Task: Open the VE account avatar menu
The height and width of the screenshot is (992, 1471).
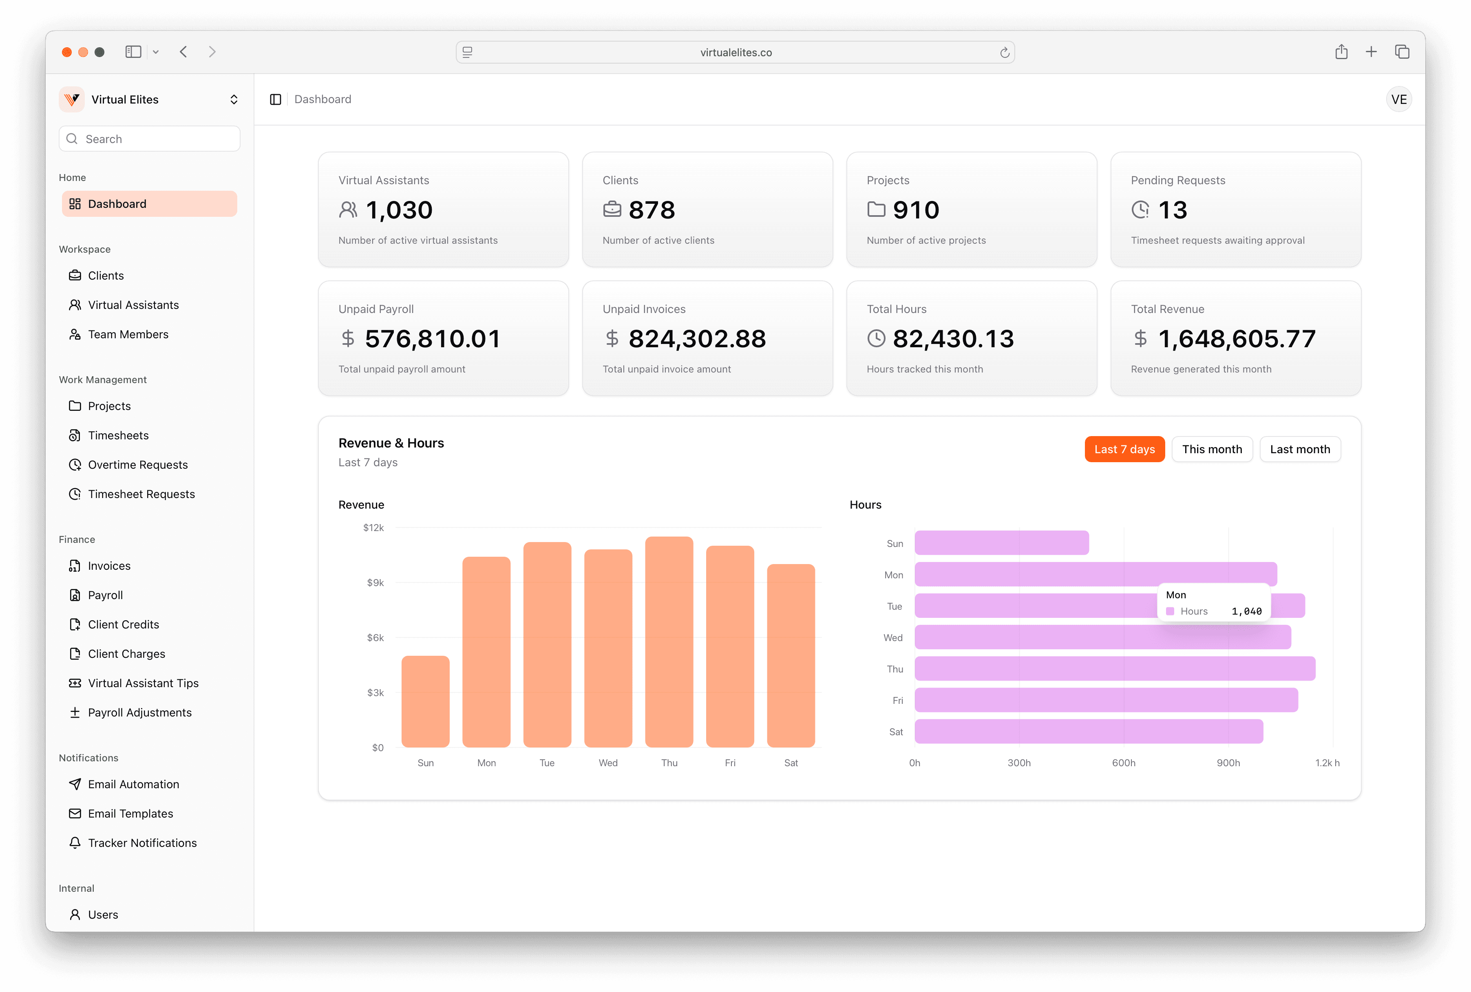Action: tap(1399, 99)
